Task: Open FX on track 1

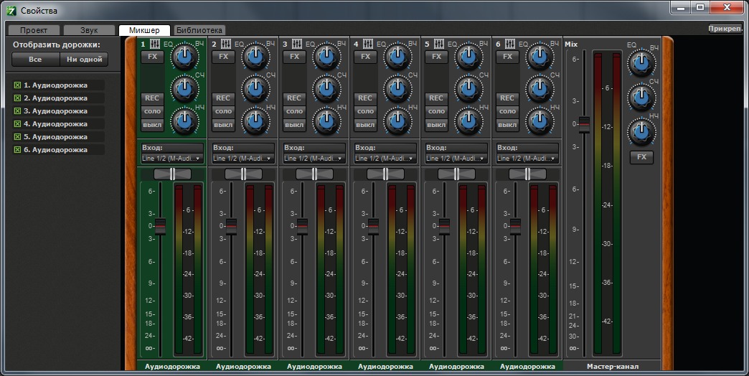Action: 152,57
